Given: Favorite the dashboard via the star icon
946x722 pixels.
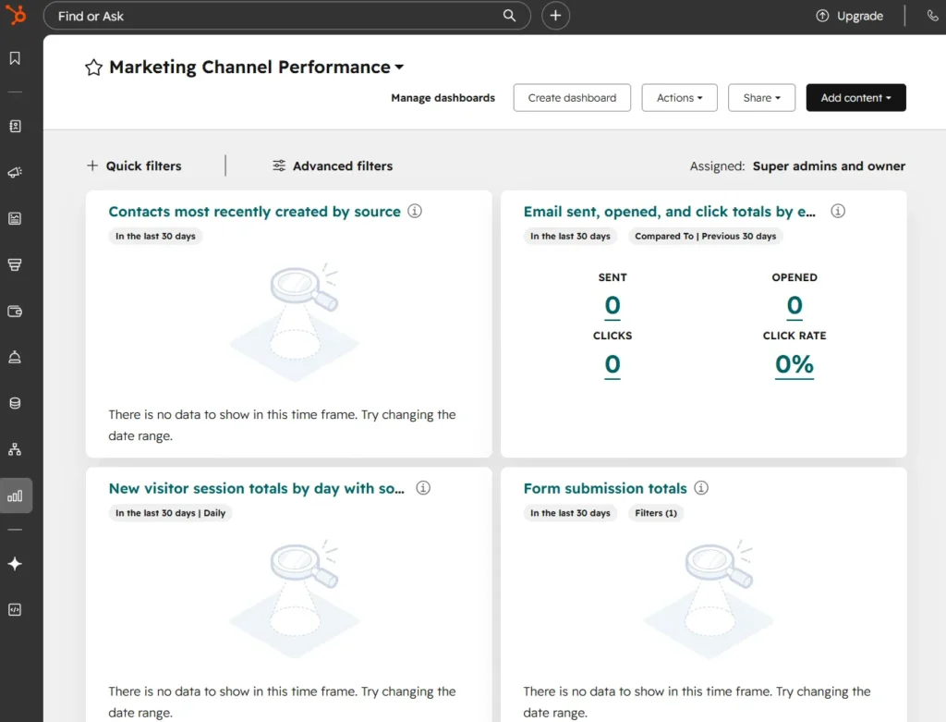Looking at the screenshot, I should pos(92,67).
